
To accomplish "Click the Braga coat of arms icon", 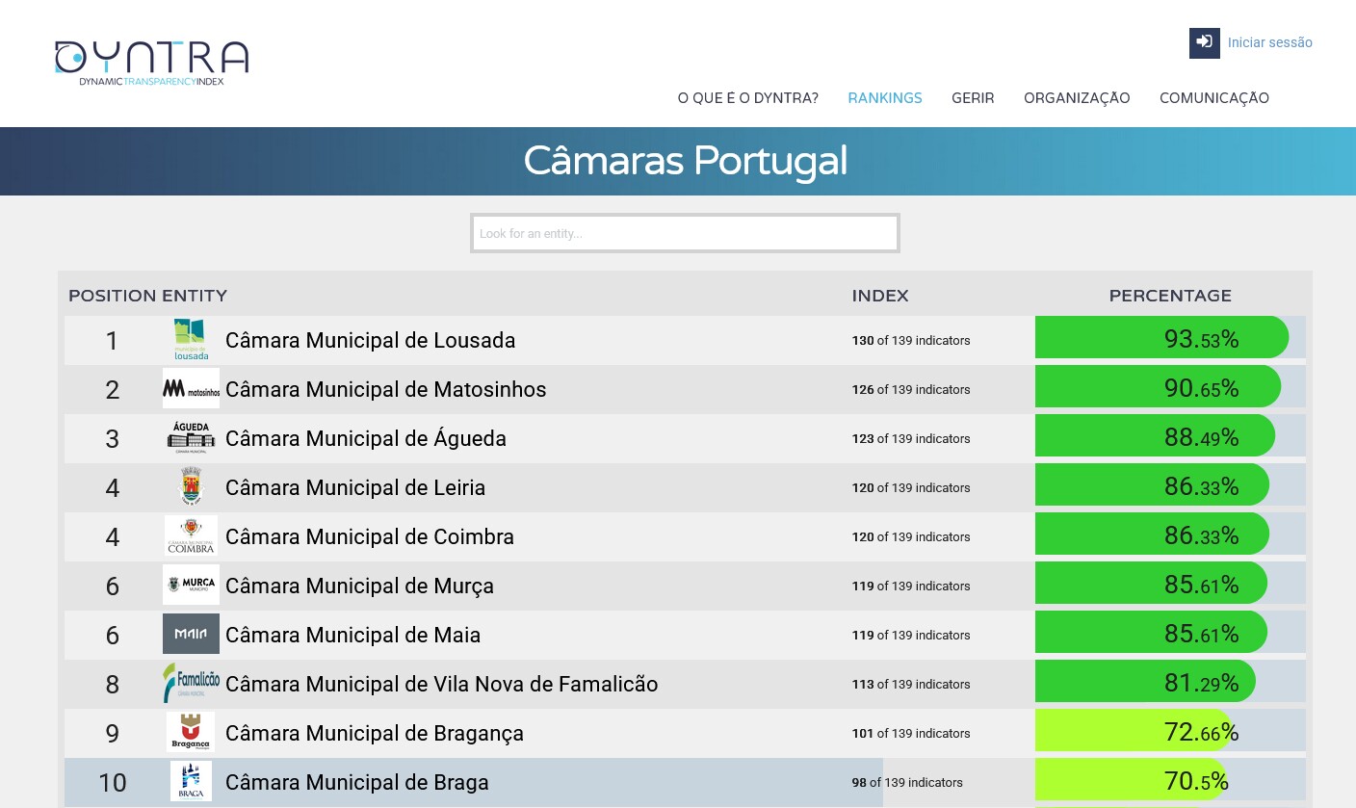I will tap(191, 781).
